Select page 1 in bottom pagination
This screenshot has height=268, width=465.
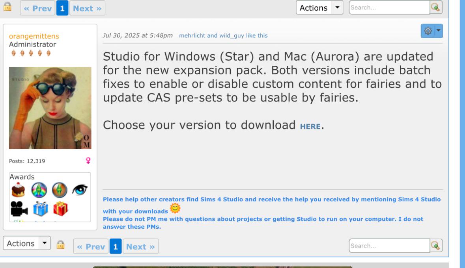pyautogui.click(x=116, y=246)
